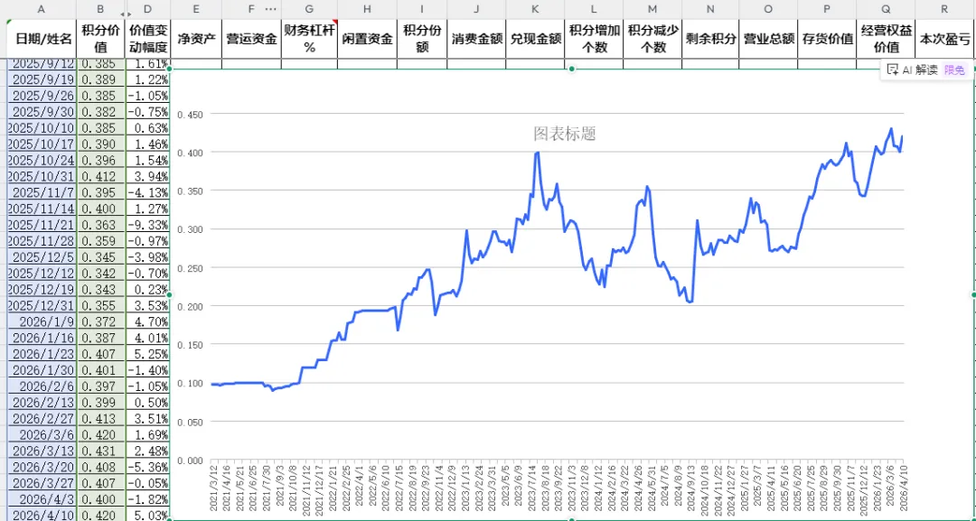This screenshot has width=976, height=521.
Task: Click the 积分增加个数 header cell
Action: [x=594, y=39]
